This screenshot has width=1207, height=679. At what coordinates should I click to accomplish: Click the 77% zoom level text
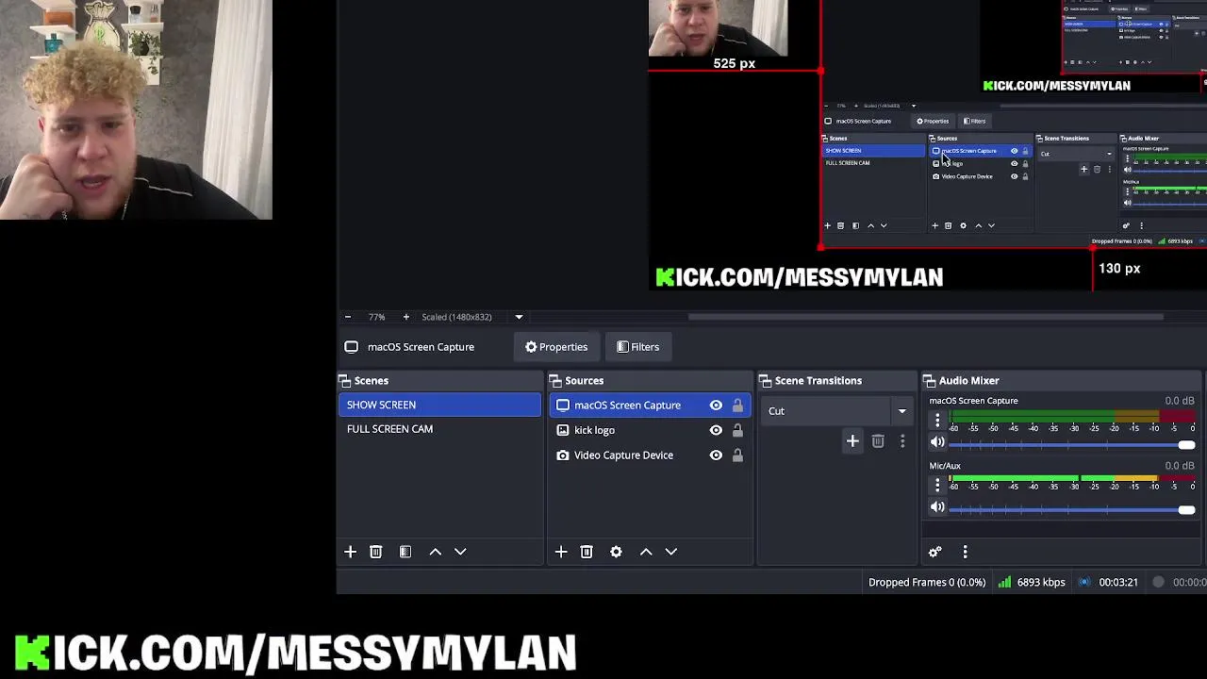[x=376, y=317]
